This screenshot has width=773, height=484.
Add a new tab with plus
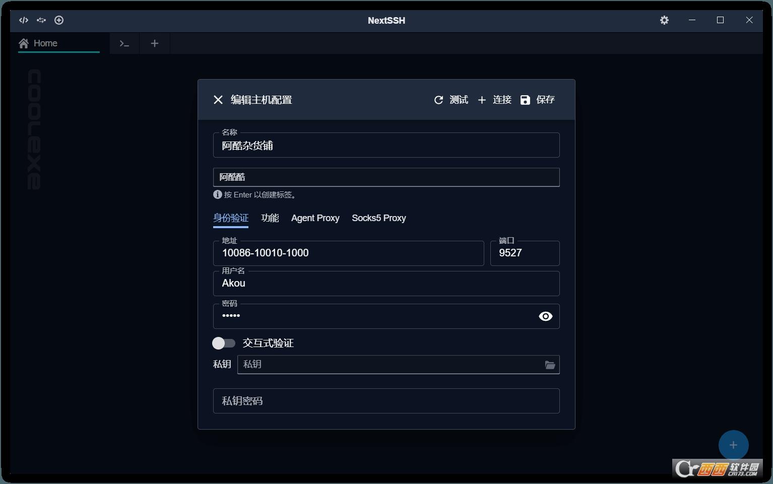[155, 44]
